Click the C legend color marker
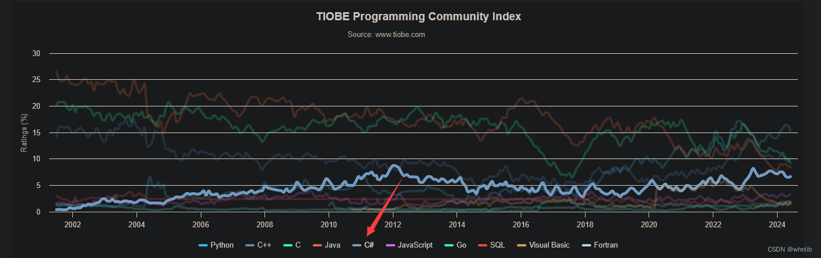Screen dimensions: 821x258 coord(287,245)
